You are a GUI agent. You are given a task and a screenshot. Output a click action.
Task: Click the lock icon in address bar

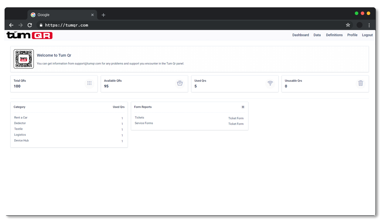(41, 25)
